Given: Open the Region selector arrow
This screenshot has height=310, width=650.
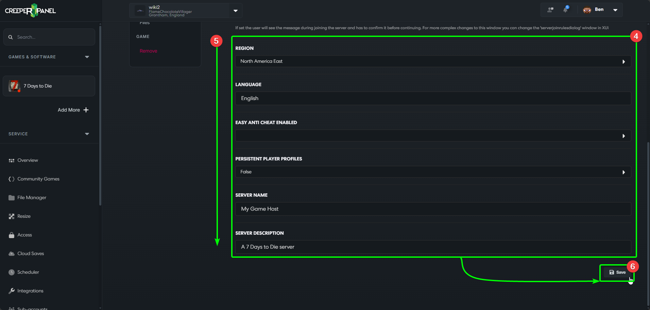Looking at the screenshot, I should point(624,61).
